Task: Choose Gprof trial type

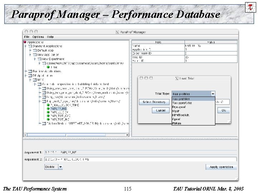Action: click(193, 119)
